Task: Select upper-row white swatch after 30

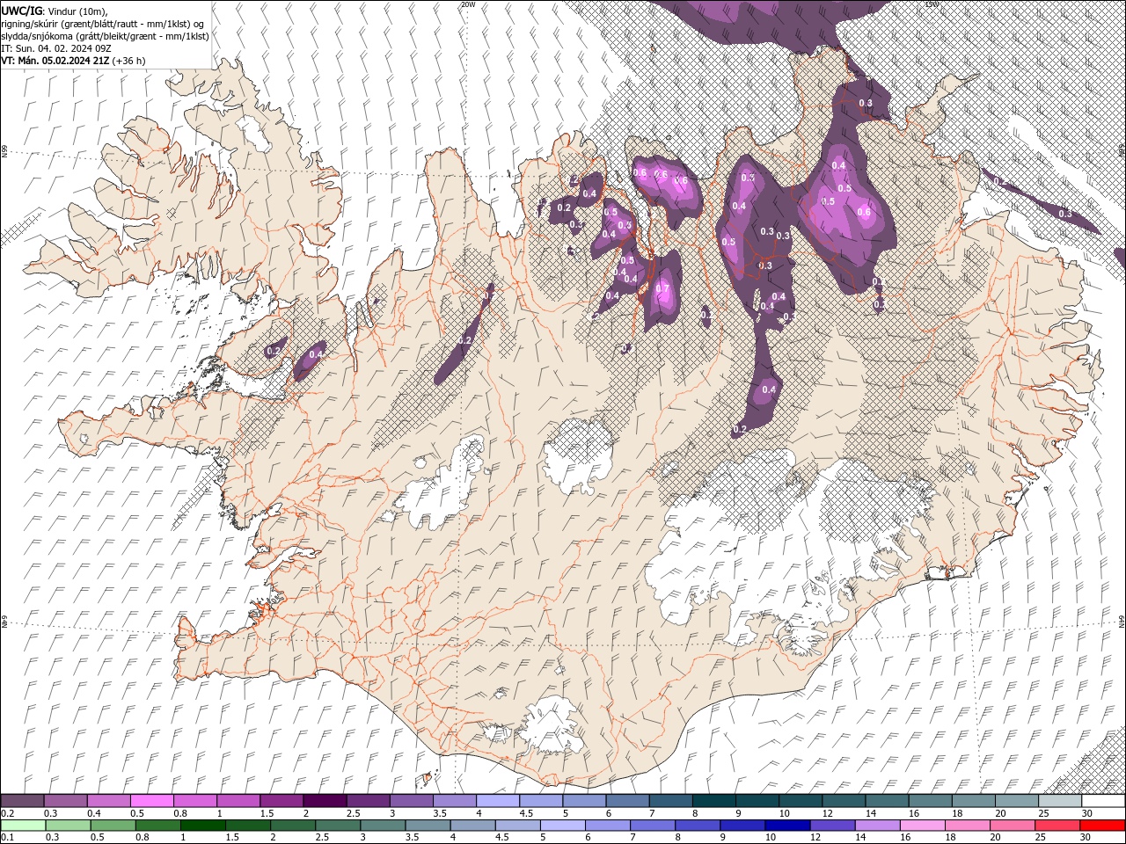Action: coord(1104,800)
